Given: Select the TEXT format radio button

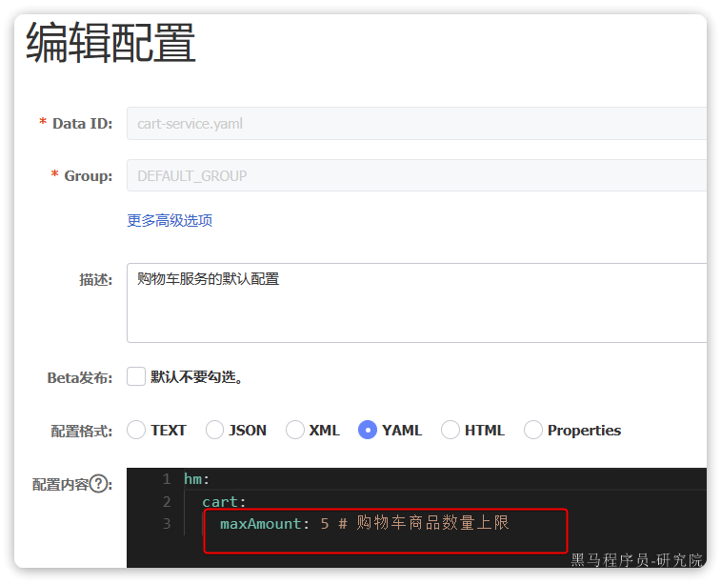Looking at the screenshot, I should [136, 430].
